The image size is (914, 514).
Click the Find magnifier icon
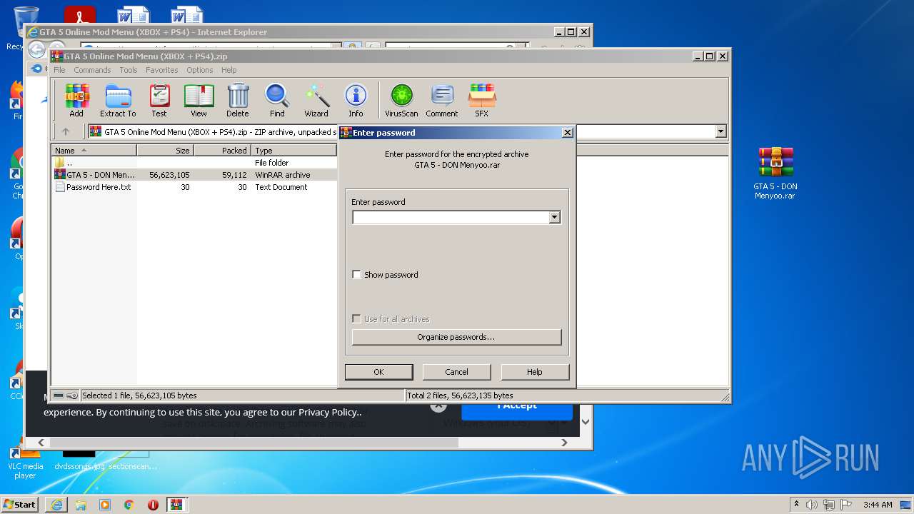pos(277,100)
